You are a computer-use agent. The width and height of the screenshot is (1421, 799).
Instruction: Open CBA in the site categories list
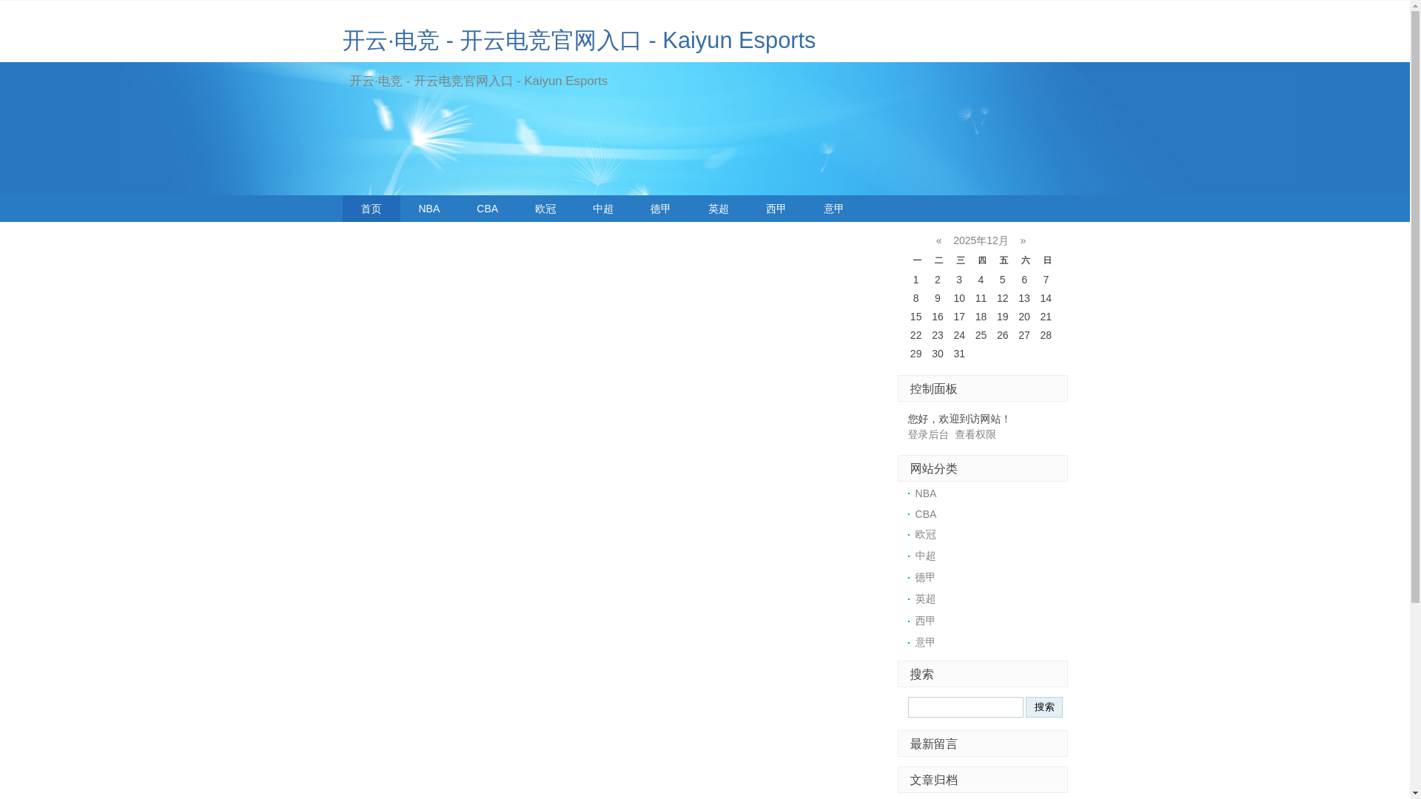tap(926, 514)
